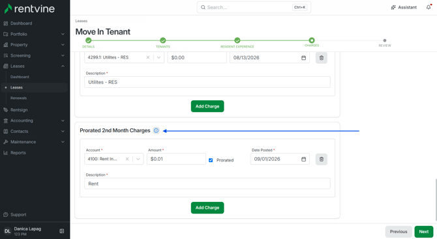The width and height of the screenshot is (437, 239).
Task: Delete the Utilites - RES charge
Action: pyautogui.click(x=322, y=58)
